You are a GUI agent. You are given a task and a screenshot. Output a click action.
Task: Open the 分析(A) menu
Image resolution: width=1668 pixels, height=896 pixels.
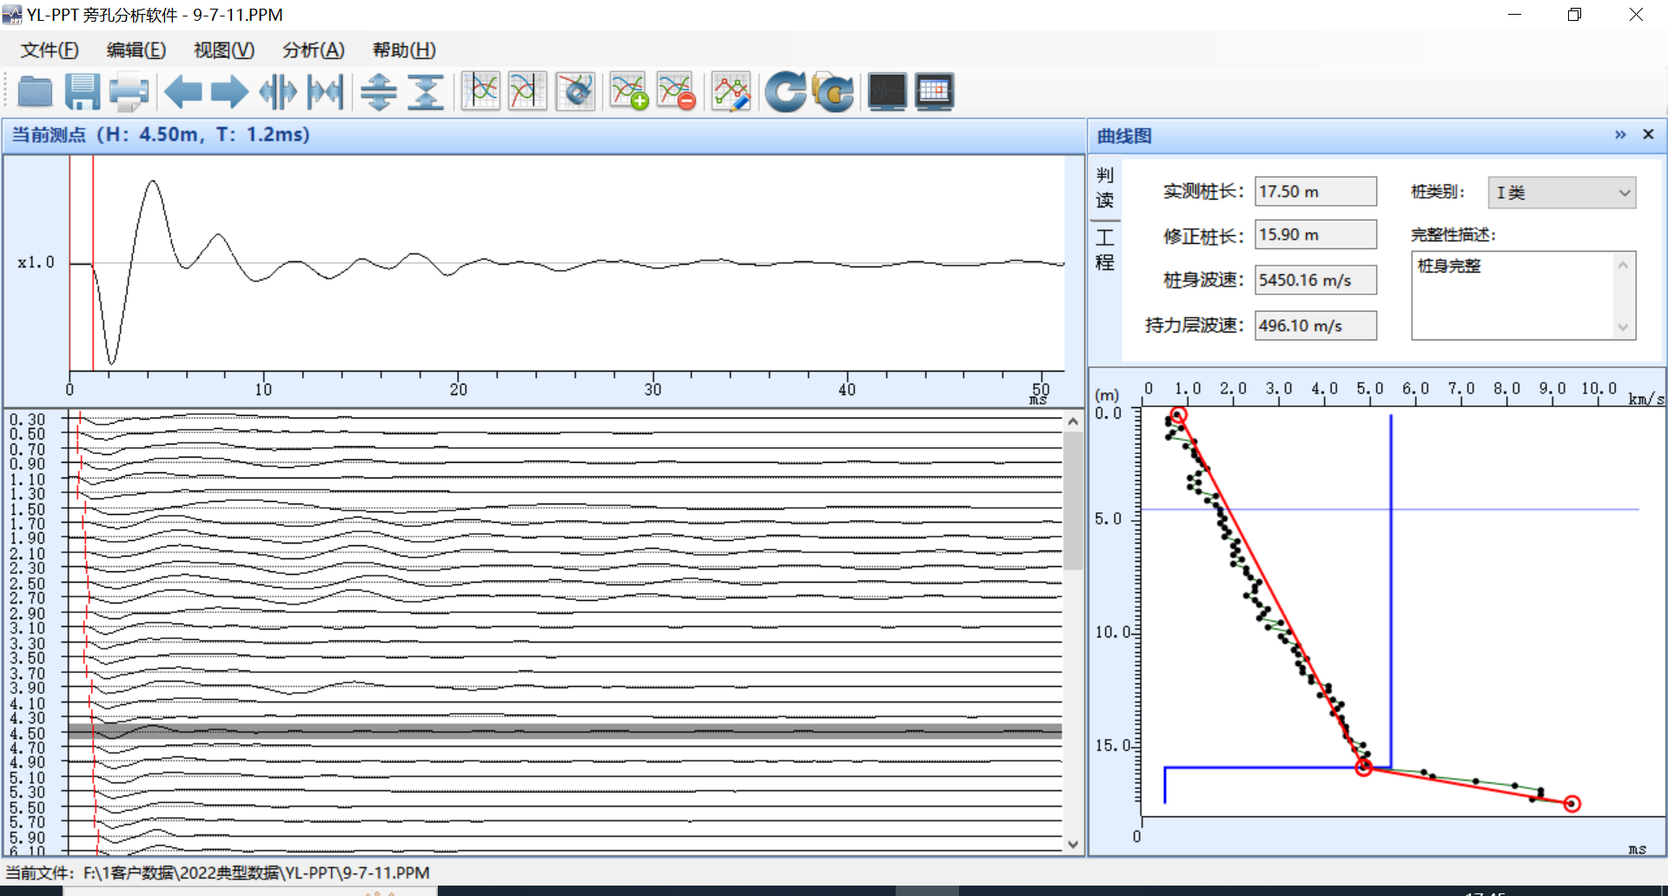tap(313, 50)
